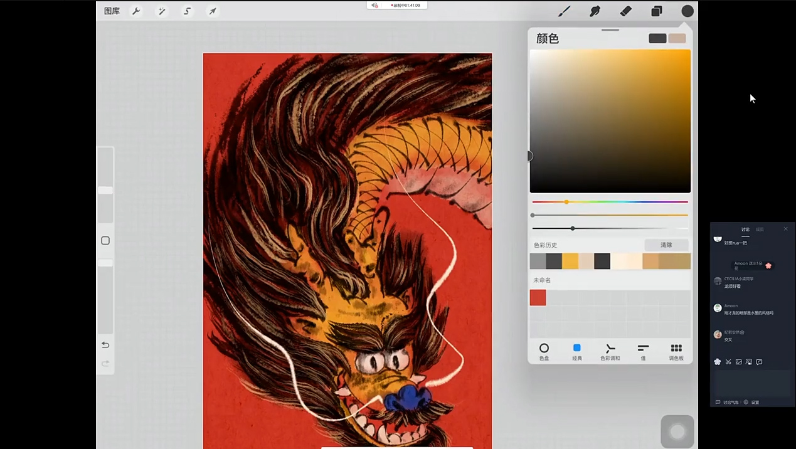Pick the light beige swatch in history
The height and width of the screenshot is (449, 796).
pos(586,261)
